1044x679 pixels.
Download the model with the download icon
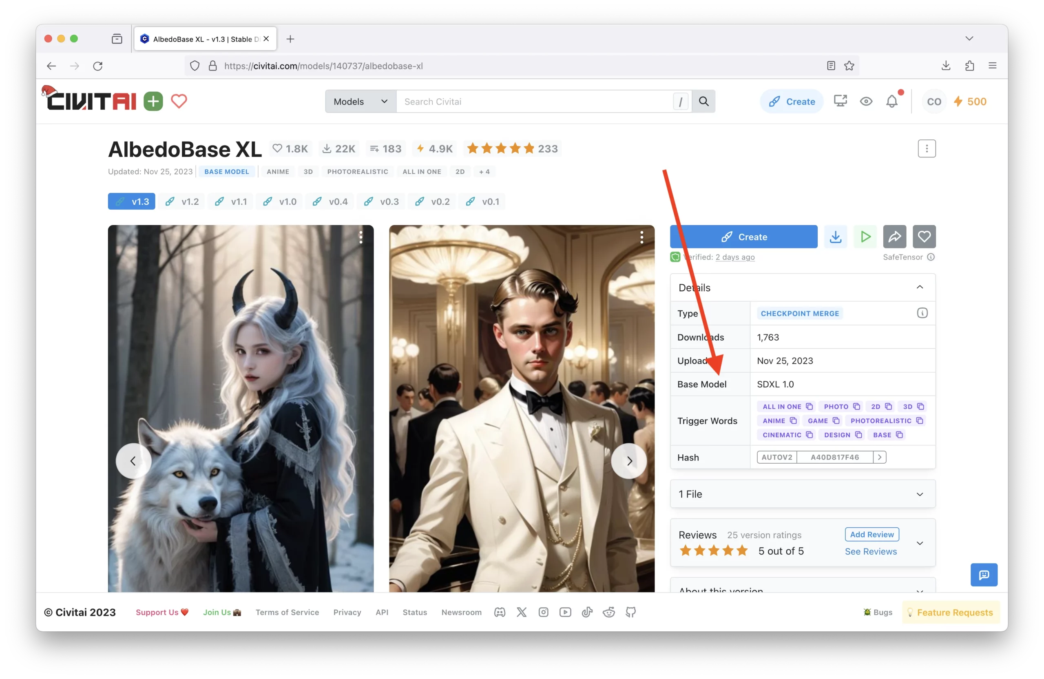835,237
